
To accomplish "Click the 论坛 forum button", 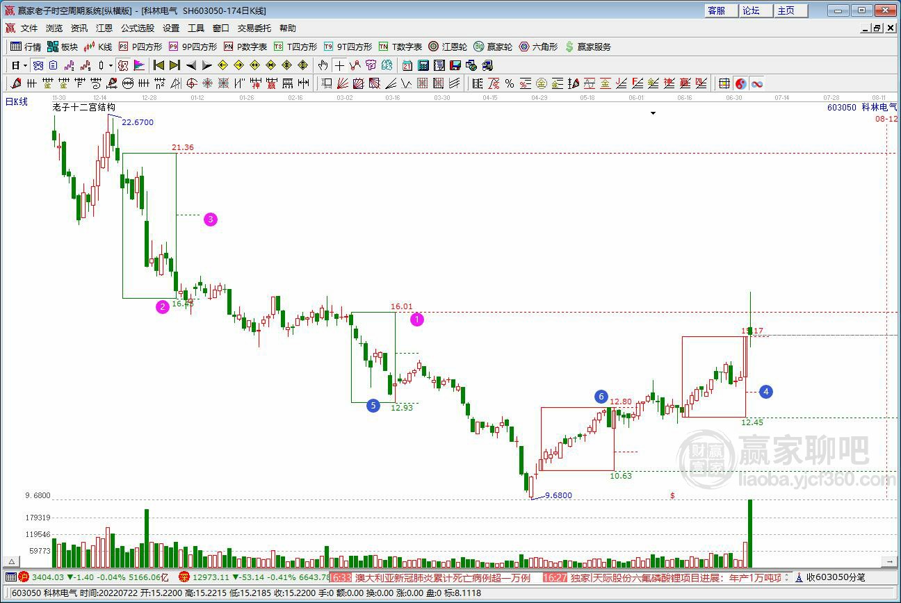I will [x=755, y=10].
